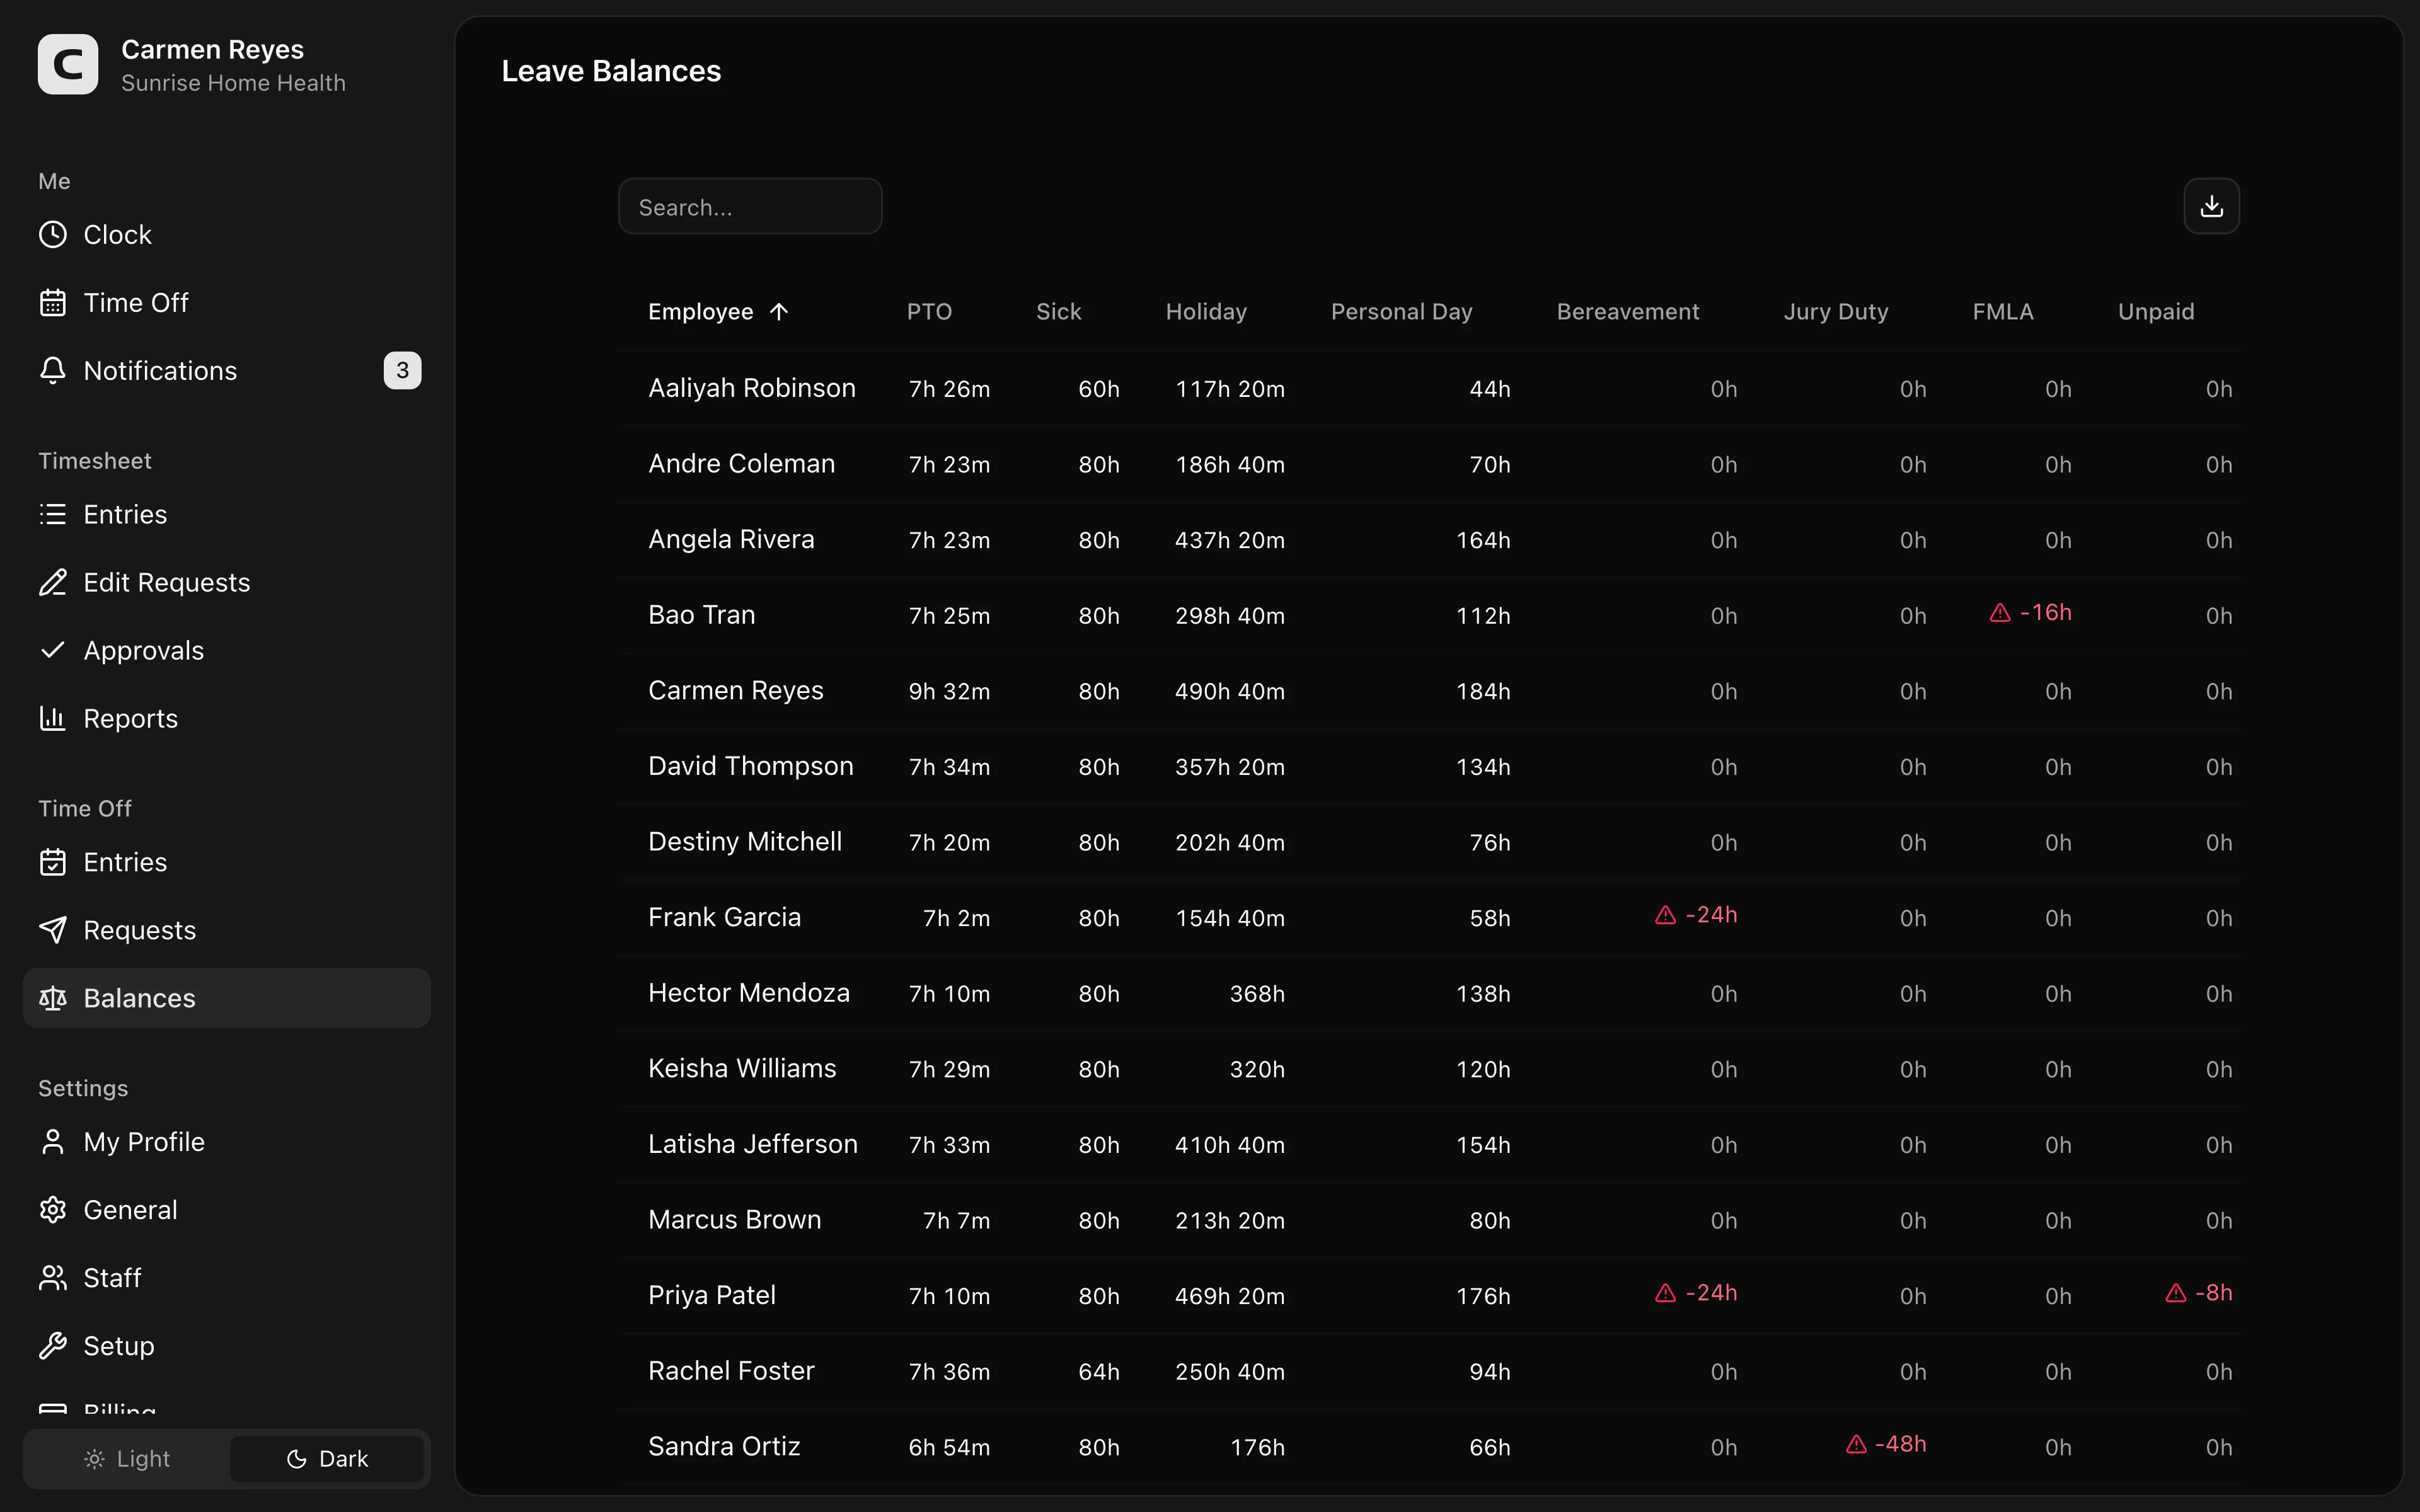2420x1512 pixels.
Task: Go to Edit Requests
Action: [x=226, y=582]
